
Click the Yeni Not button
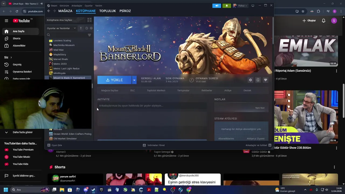[x=260, y=108]
